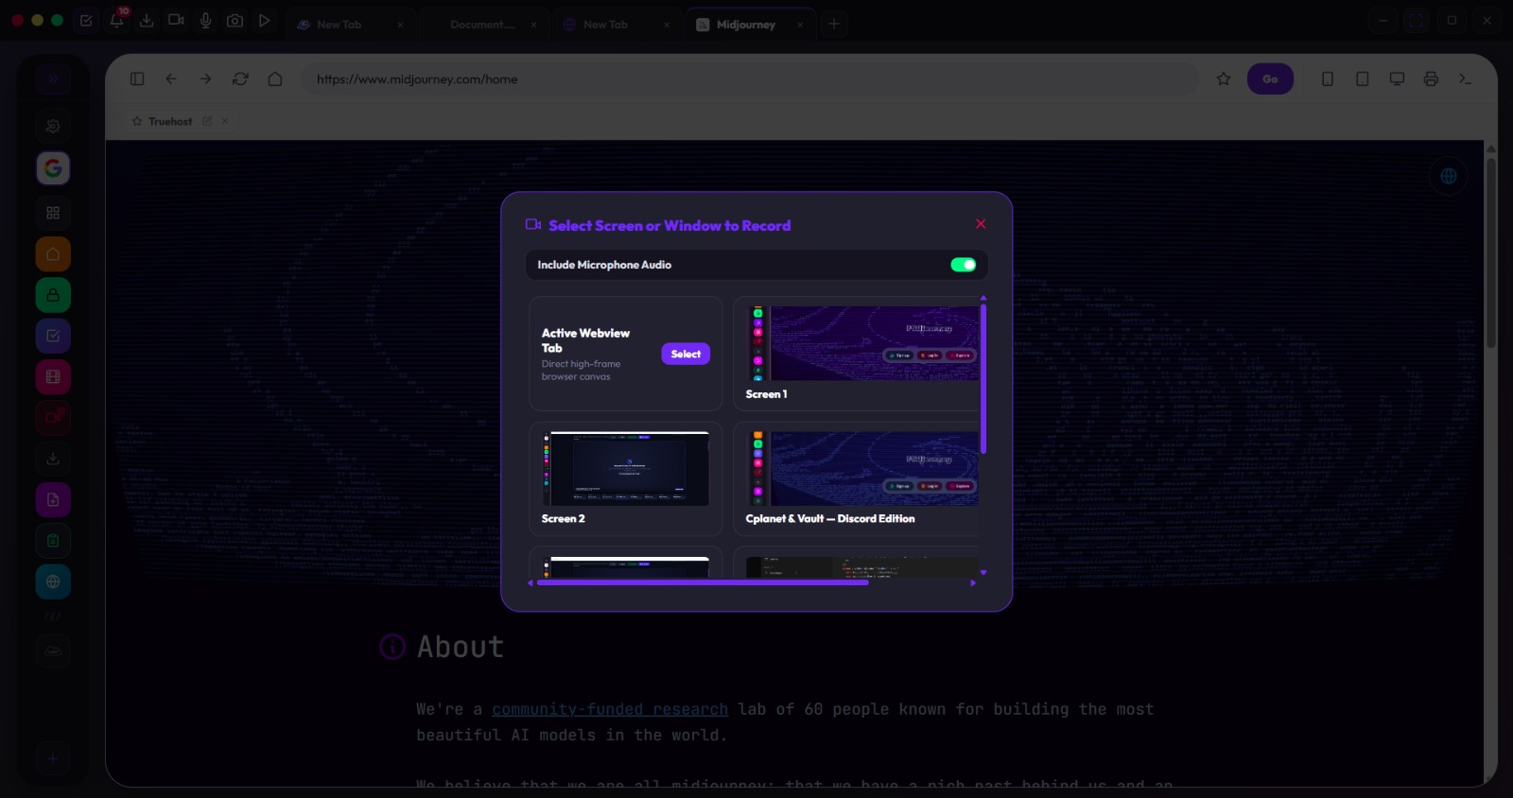Viewport: 1513px width, 798px height.
Task: Switch to desktop viewport icon
Action: tap(1397, 79)
